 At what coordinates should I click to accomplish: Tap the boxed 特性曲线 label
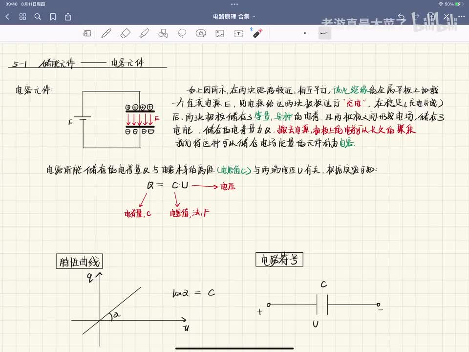click(x=79, y=261)
